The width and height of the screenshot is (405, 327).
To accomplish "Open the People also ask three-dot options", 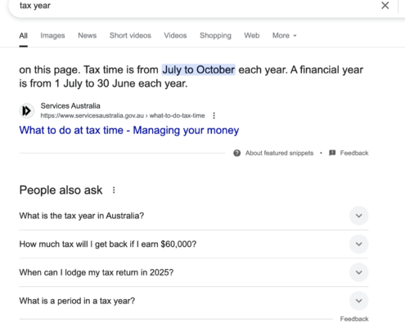I will tap(114, 190).
